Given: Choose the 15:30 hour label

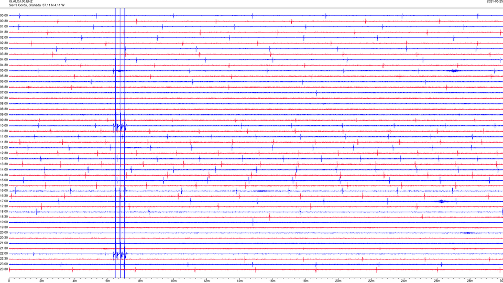Looking at the screenshot, I should click(4, 186).
